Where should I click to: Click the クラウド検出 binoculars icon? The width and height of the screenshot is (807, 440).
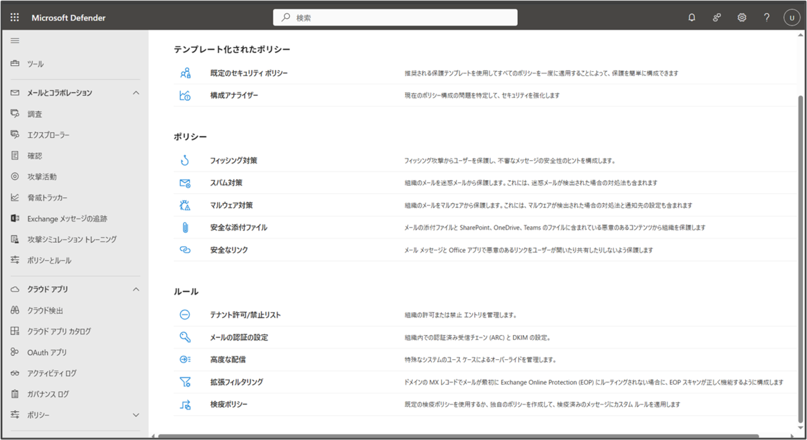15,311
